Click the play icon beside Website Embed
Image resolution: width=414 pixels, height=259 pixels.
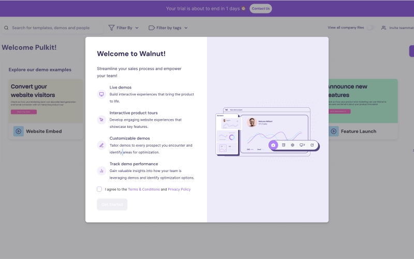click(x=19, y=132)
